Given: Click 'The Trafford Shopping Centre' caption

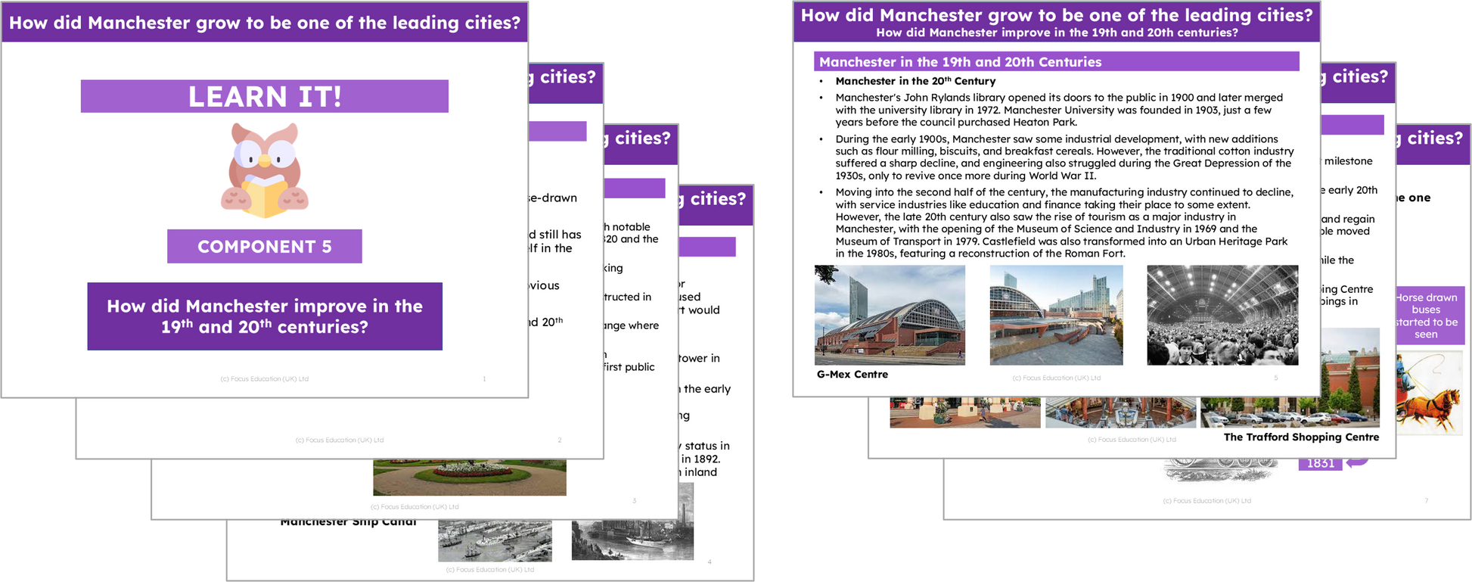Looking at the screenshot, I should click(x=1301, y=437).
